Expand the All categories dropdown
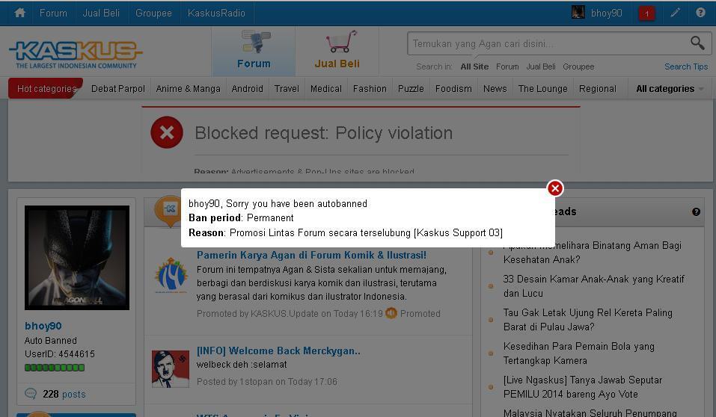The image size is (716, 417). pyautogui.click(x=670, y=88)
